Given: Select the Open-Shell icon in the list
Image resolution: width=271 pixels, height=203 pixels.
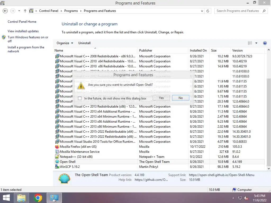Looking at the screenshot, I should coord(57,162).
